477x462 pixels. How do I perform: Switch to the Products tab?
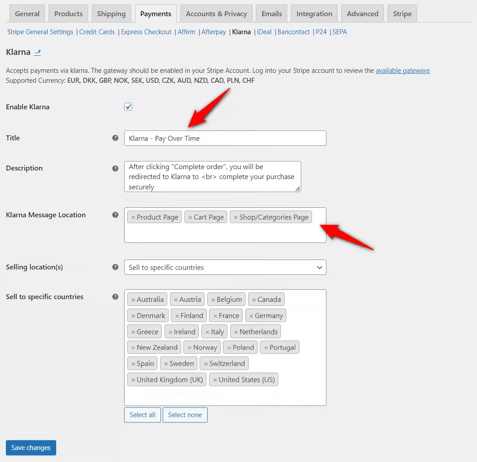[68, 13]
